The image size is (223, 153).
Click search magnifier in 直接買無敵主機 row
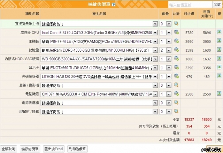click(x=176, y=23)
